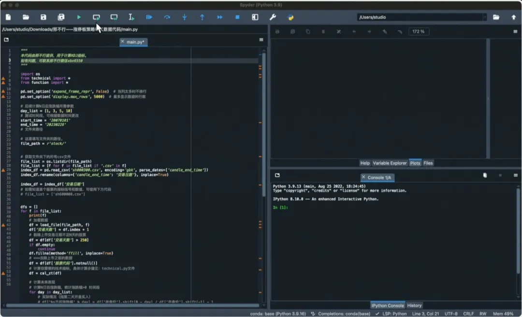Click the Mem 49% status indicator

click(x=503, y=314)
